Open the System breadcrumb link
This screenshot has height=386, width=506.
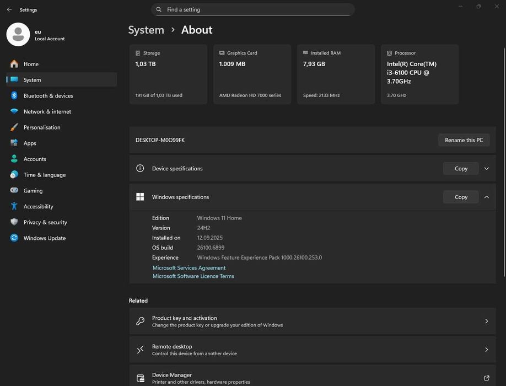[x=146, y=30]
